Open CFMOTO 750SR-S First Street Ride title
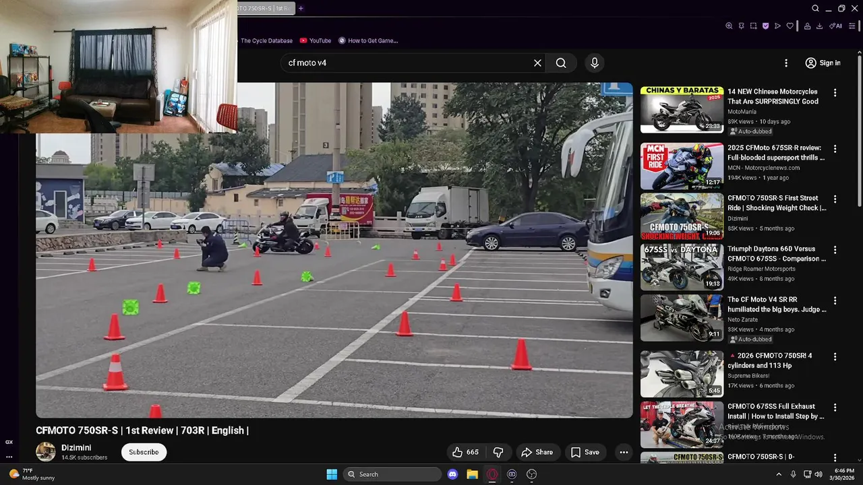Screen dimensions: 863x485 pos(777,203)
